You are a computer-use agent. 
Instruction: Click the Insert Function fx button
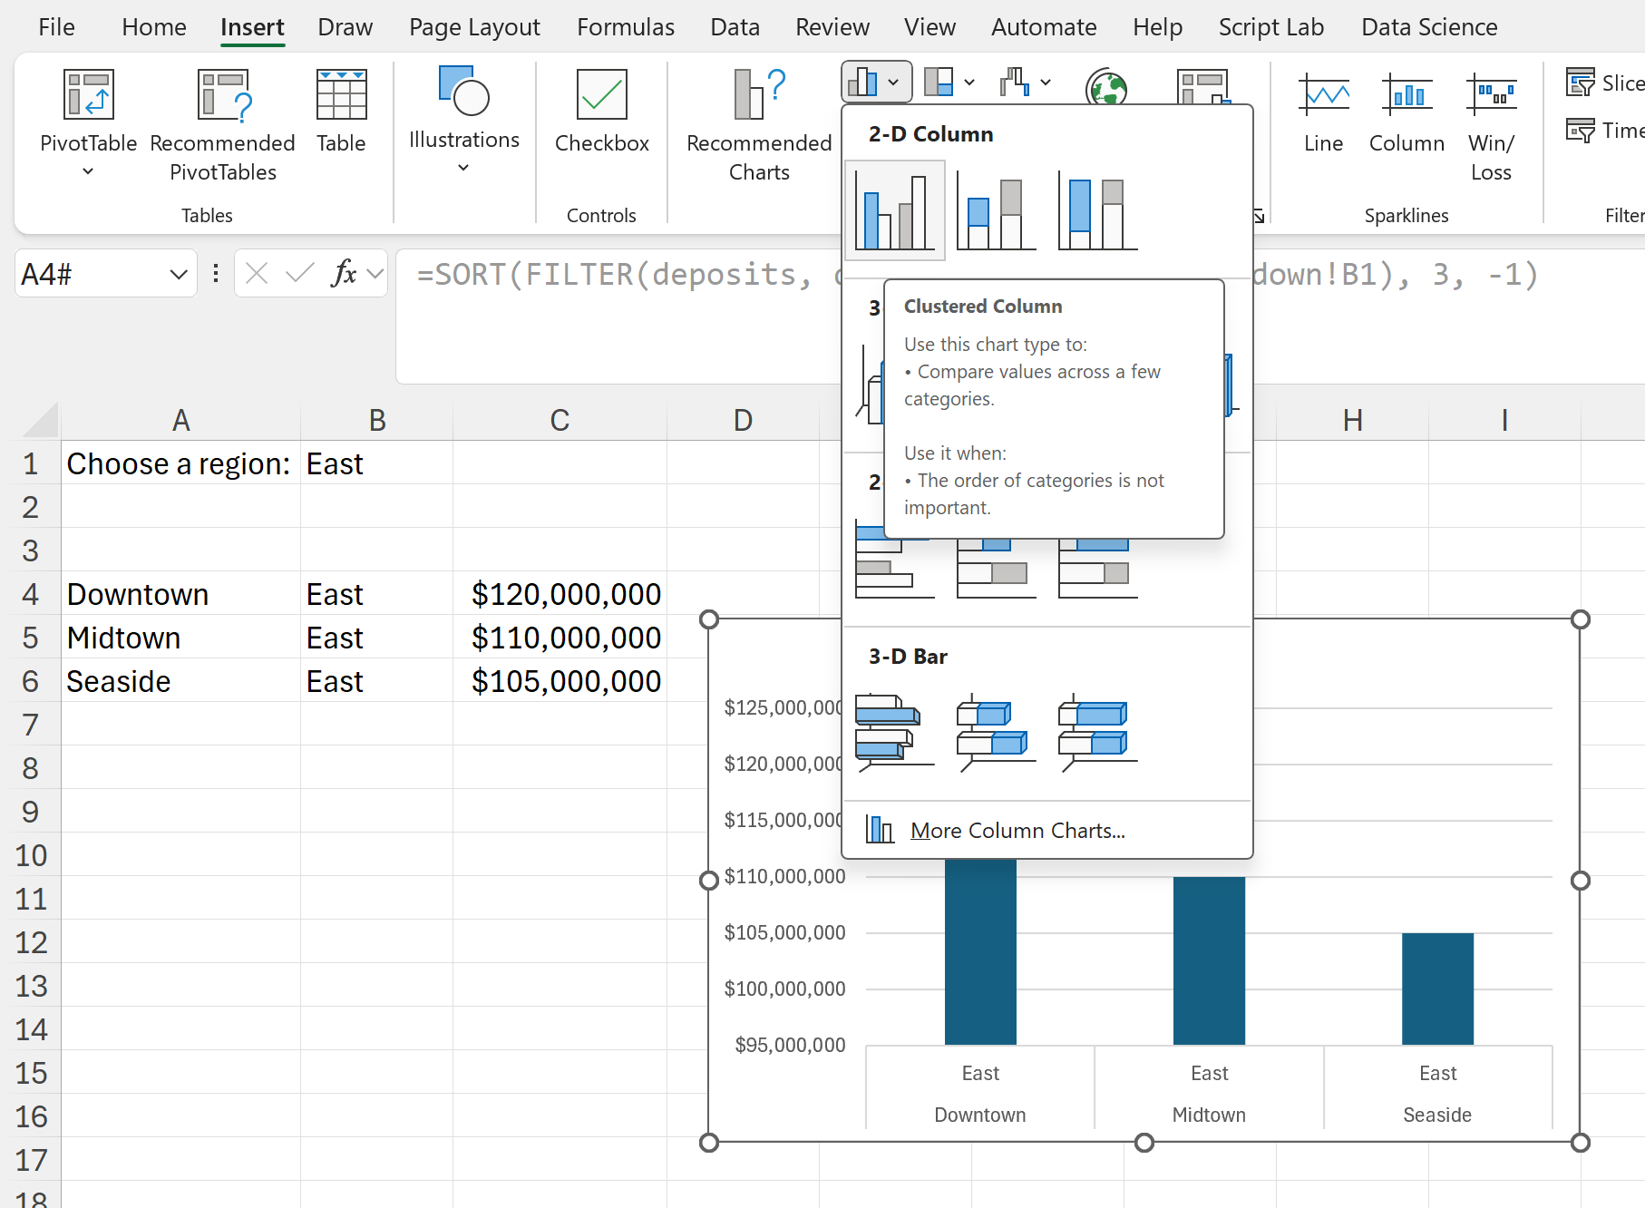click(345, 273)
